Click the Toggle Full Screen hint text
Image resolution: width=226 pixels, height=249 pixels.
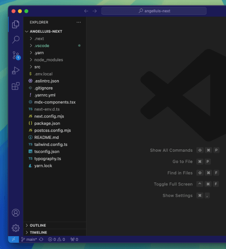173,184
